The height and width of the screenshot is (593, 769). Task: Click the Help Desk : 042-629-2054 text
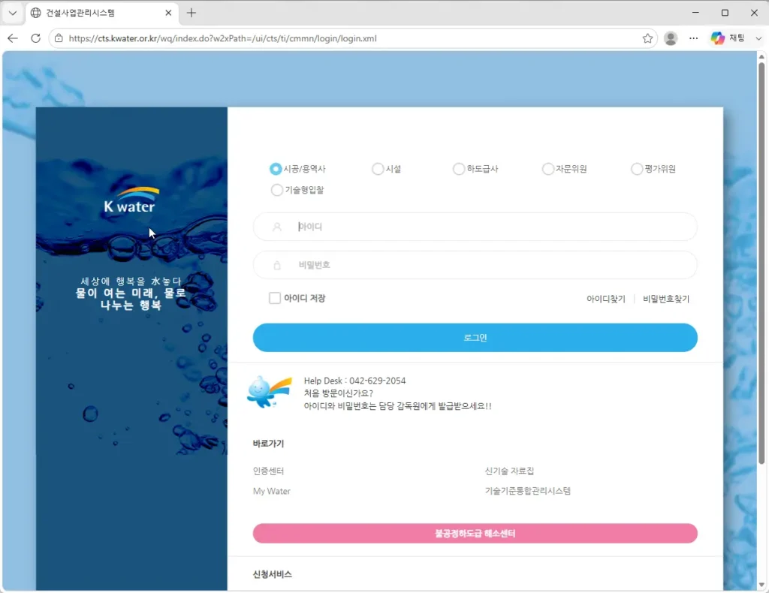(x=354, y=381)
